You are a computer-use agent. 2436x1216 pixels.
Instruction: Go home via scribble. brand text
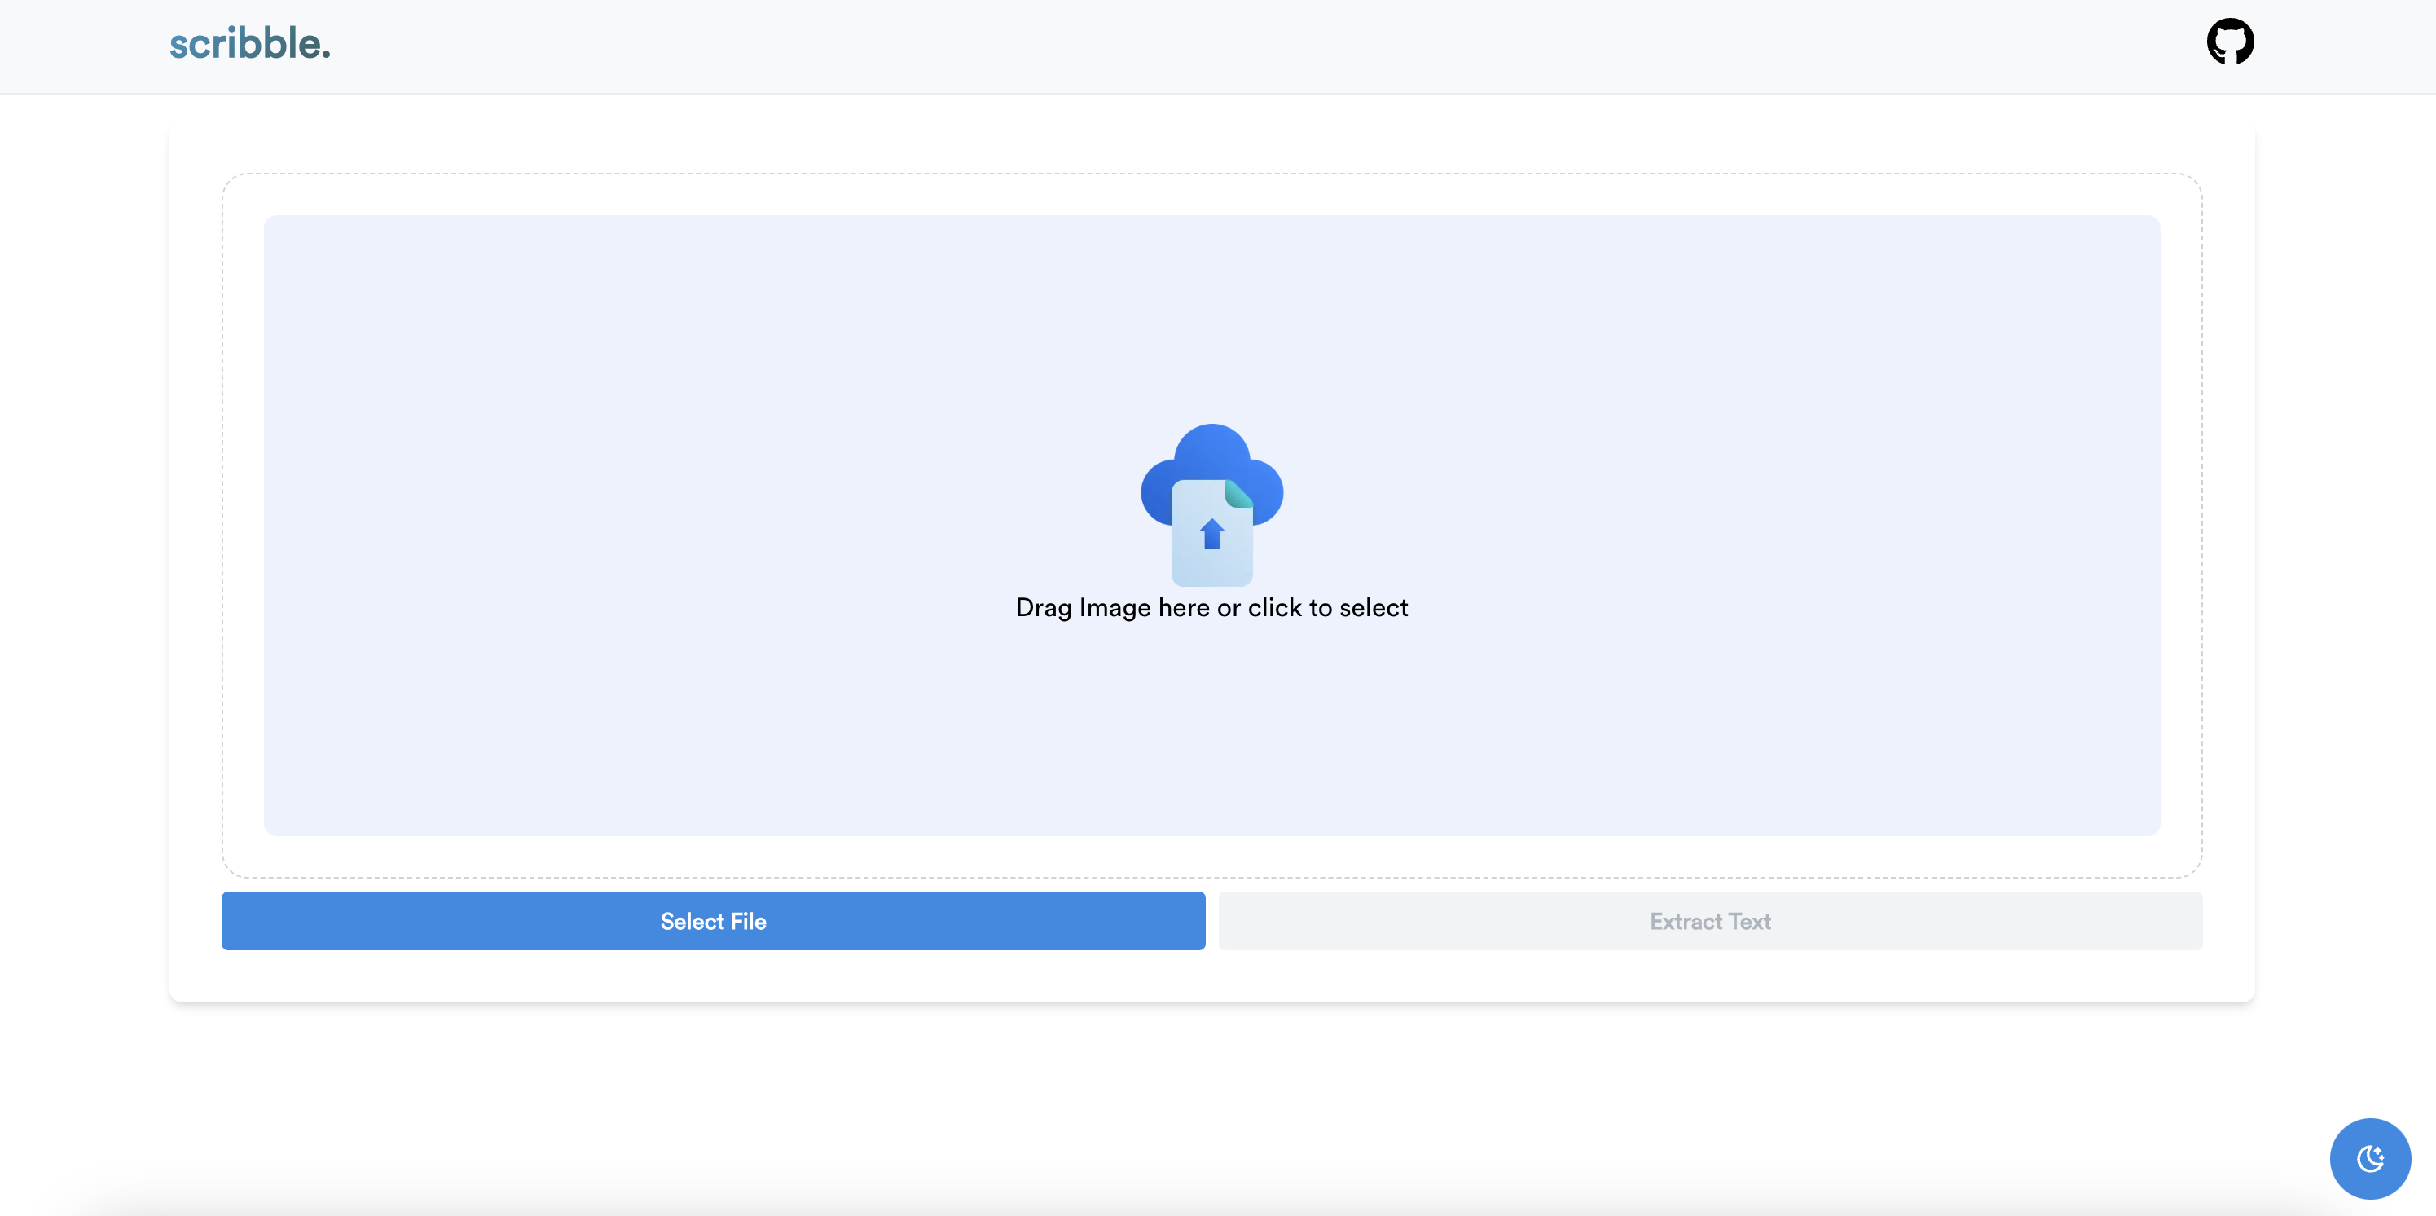[x=249, y=43]
